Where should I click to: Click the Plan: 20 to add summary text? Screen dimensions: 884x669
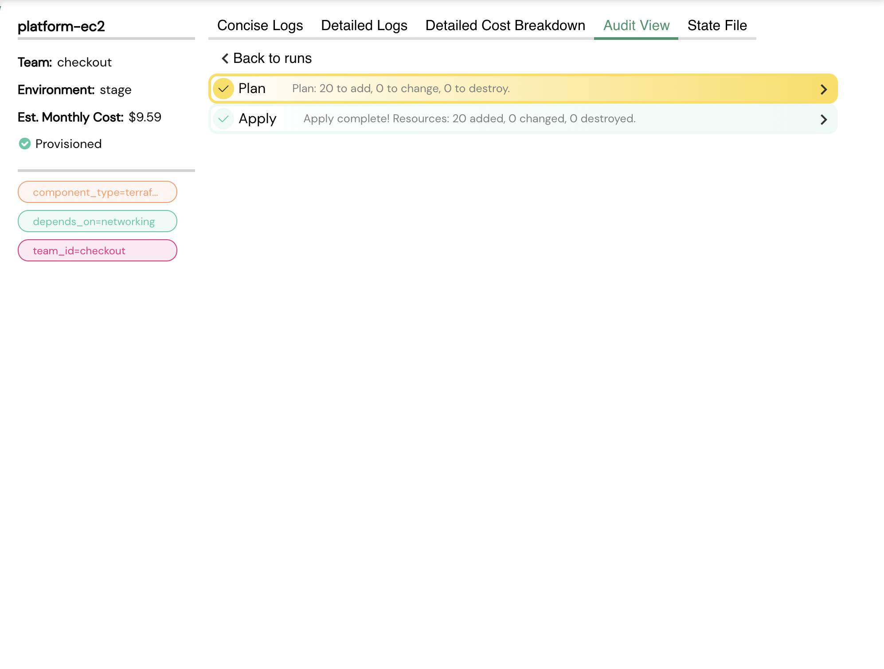pos(401,89)
